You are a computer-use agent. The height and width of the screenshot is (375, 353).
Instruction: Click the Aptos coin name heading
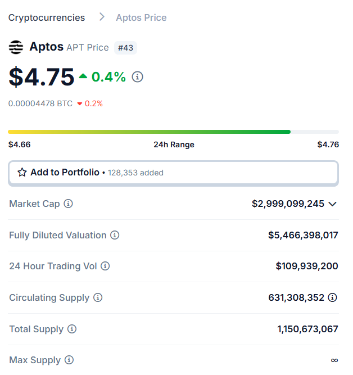click(x=47, y=47)
